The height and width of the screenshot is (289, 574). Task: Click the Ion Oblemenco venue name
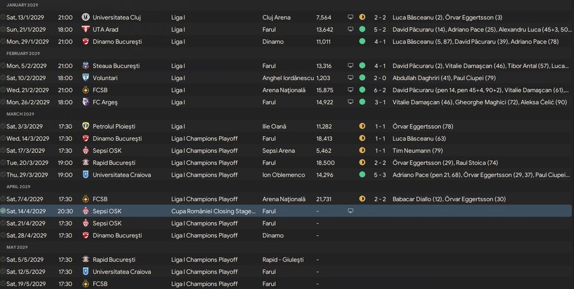tap(284, 175)
